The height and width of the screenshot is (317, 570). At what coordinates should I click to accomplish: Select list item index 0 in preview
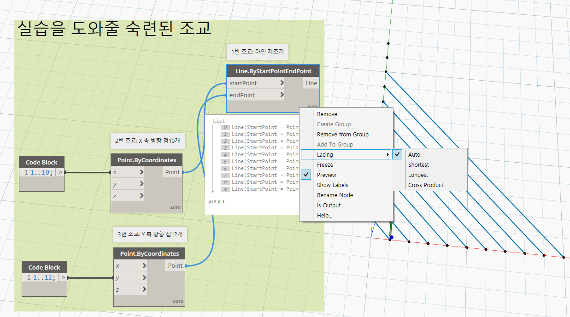coord(225,127)
